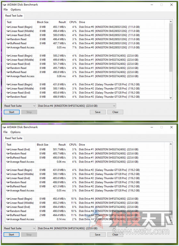Select Read Test Suite tab in top window

(x=14, y=16)
